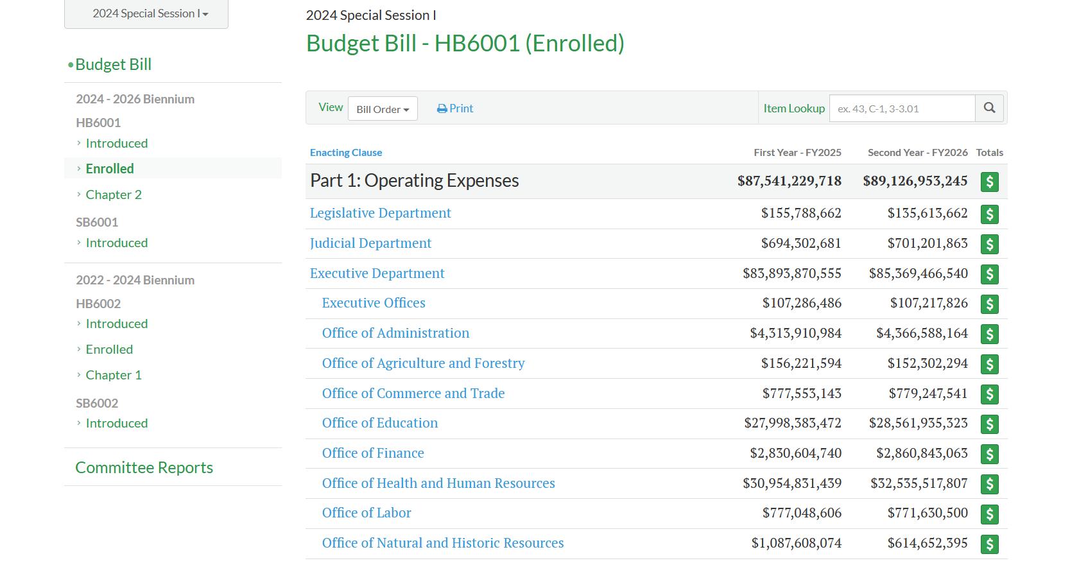This screenshot has height=563, width=1079.
Task: Open the Executive Department link
Action: pyautogui.click(x=377, y=273)
